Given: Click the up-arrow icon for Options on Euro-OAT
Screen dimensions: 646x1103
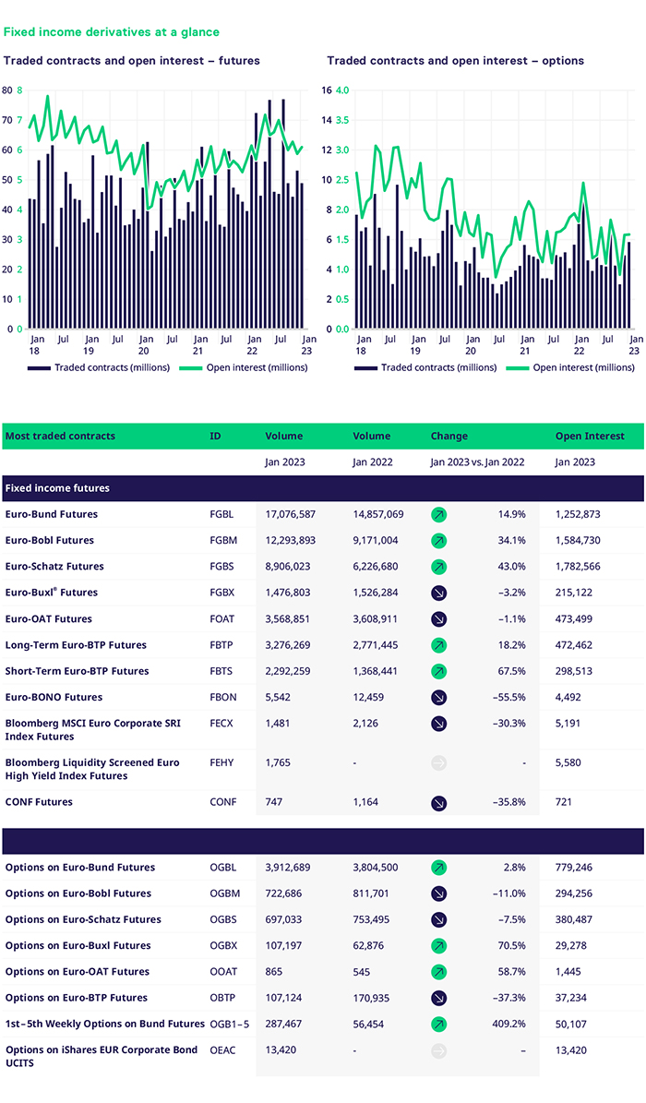Looking at the screenshot, I should [x=439, y=972].
